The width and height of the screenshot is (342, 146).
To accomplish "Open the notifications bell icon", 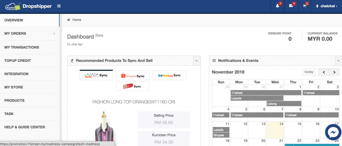I will coord(278,6).
